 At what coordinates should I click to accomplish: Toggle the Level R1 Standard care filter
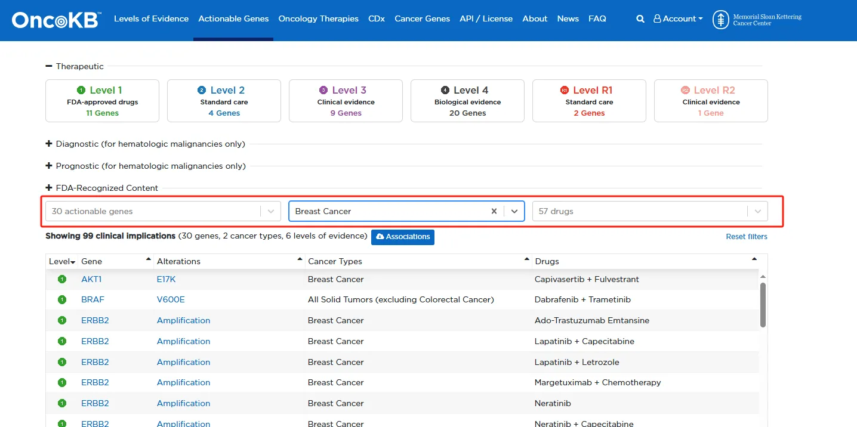tap(589, 101)
